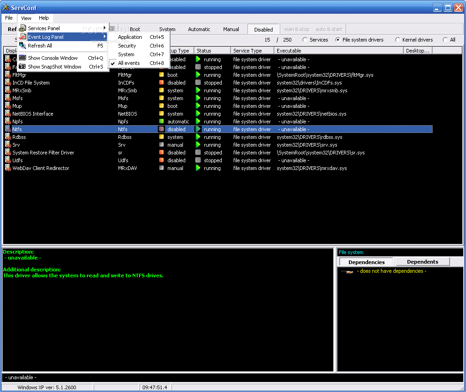Click the WebDav Client Redirector icon
466x392 pixels.
click(x=8, y=168)
